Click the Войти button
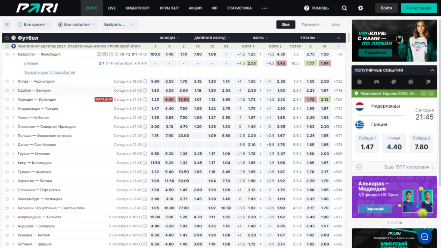 [386, 8]
